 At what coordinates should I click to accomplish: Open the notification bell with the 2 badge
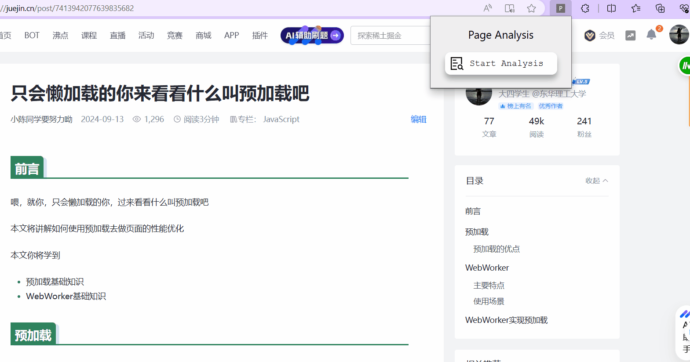pyautogui.click(x=652, y=35)
